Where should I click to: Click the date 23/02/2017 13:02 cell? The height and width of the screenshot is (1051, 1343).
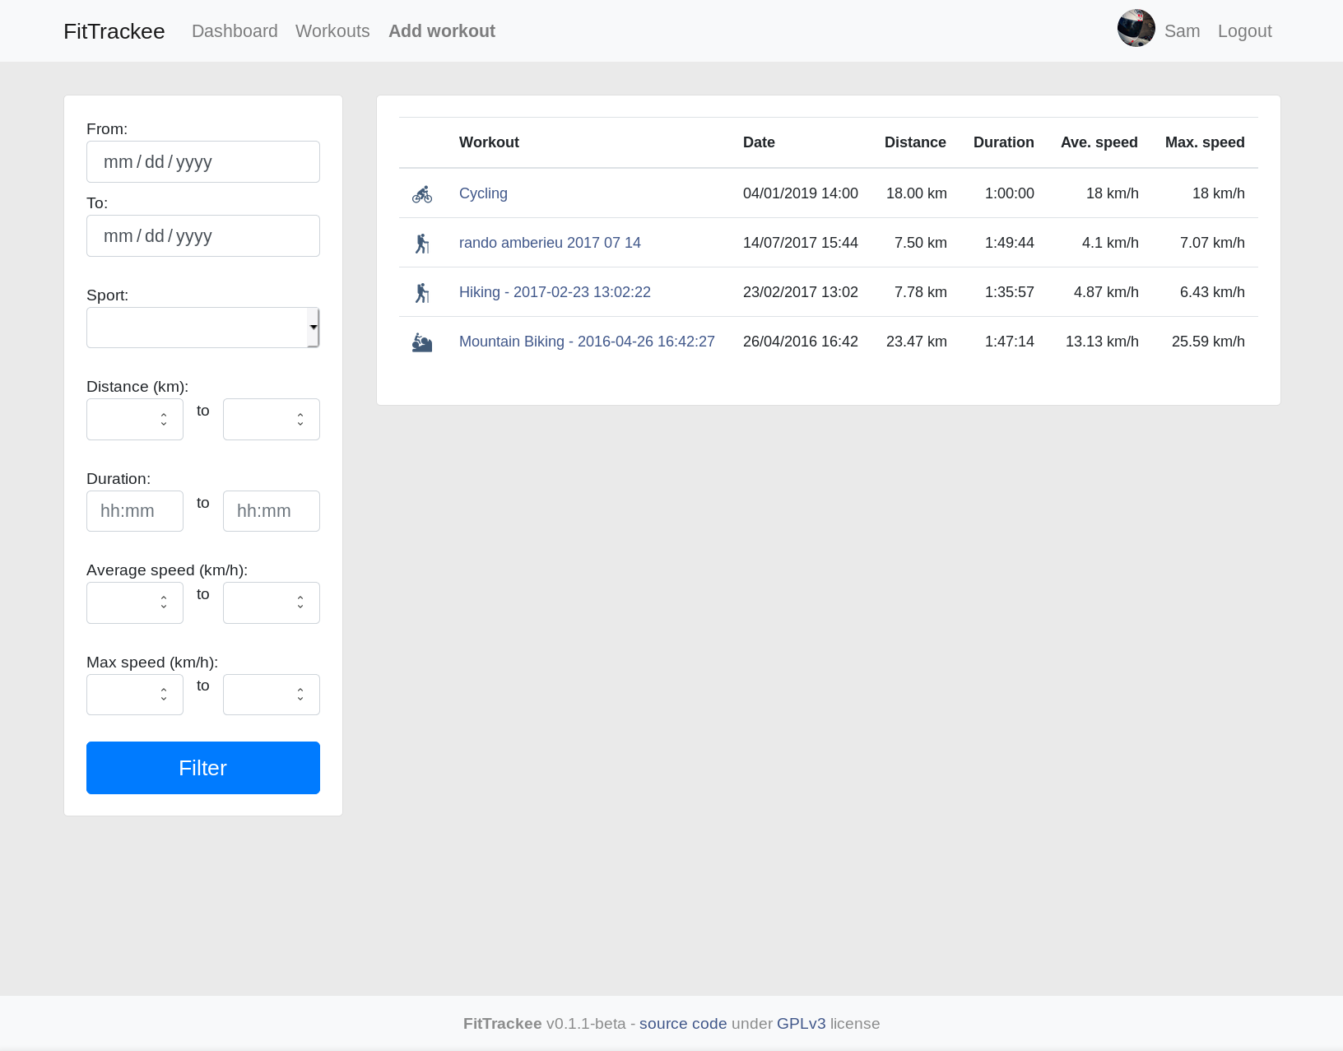[x=801, y=292]
